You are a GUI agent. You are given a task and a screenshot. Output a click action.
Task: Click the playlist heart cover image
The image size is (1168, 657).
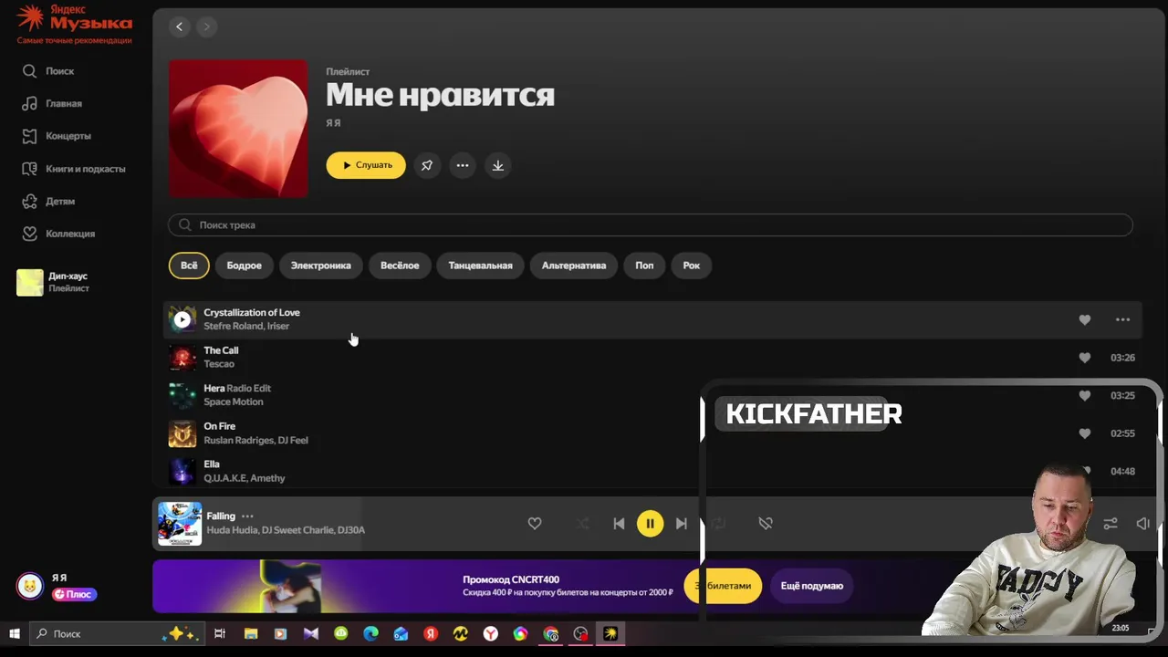coord(238,129)
